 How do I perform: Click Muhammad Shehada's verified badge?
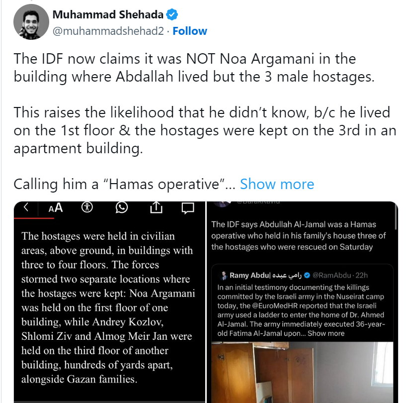[x=172, y=14]
